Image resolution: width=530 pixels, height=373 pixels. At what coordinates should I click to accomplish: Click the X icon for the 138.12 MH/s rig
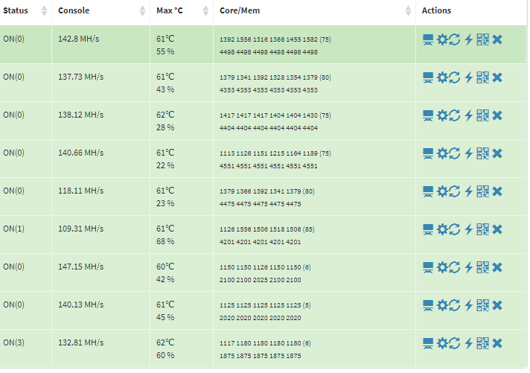497,115
